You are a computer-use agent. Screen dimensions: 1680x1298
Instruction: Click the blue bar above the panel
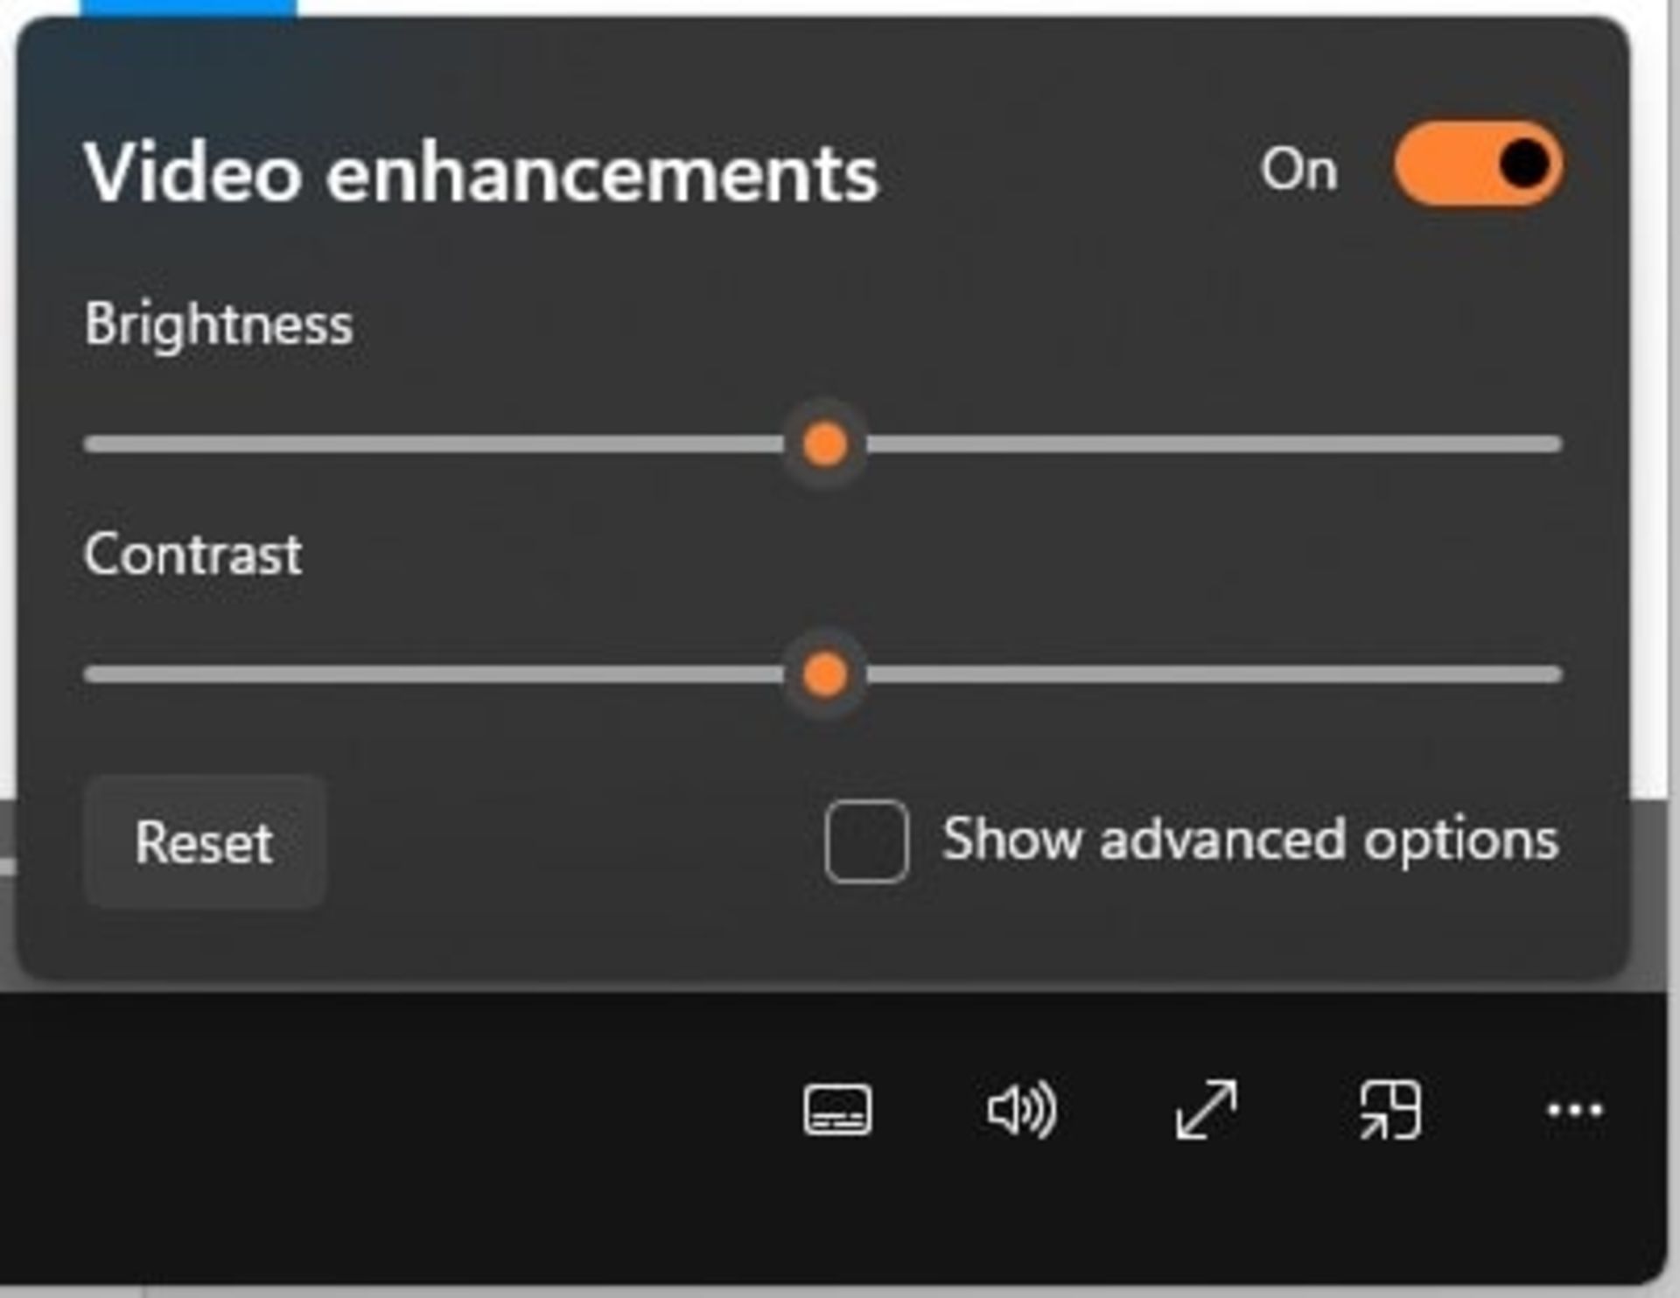pyautogui.click(x=188, y=7)
